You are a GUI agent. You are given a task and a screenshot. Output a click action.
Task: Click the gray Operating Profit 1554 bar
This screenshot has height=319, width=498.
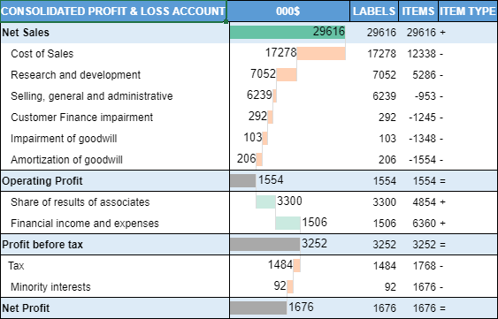click(x=242, y=180)
